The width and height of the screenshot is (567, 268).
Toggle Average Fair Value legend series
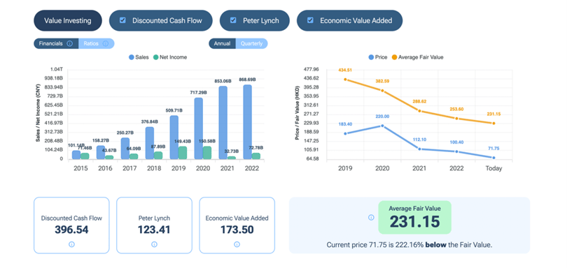click(418, 57)
